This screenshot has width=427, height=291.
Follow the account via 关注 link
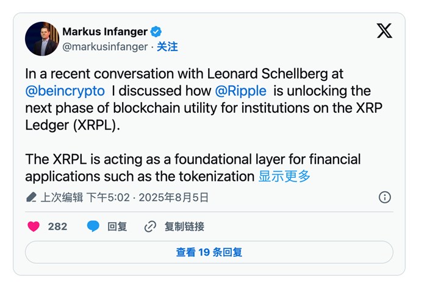coord(167,47)
